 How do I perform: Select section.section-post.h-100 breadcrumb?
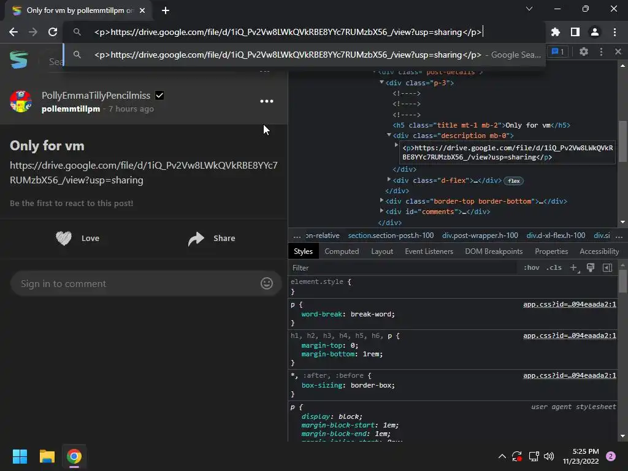(391, 235)
